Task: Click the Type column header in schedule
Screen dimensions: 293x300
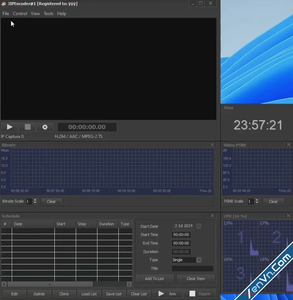Action: (x=126, y=224)
